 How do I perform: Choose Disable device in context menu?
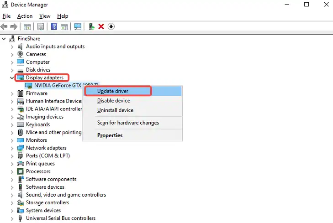(132, 101)
